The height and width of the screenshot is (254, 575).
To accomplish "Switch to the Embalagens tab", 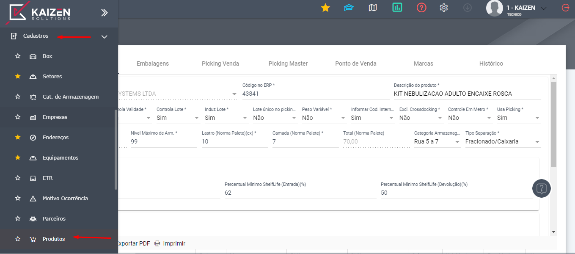I will tap(153, 63).
